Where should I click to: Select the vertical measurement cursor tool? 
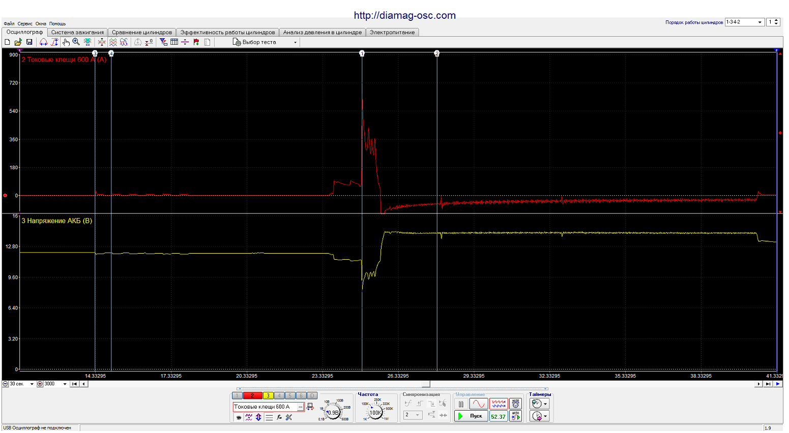pos(54,42)
